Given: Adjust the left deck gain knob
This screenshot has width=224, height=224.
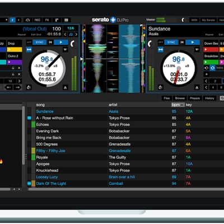Looking at the screenshot, I should click(x=73, y=44).
